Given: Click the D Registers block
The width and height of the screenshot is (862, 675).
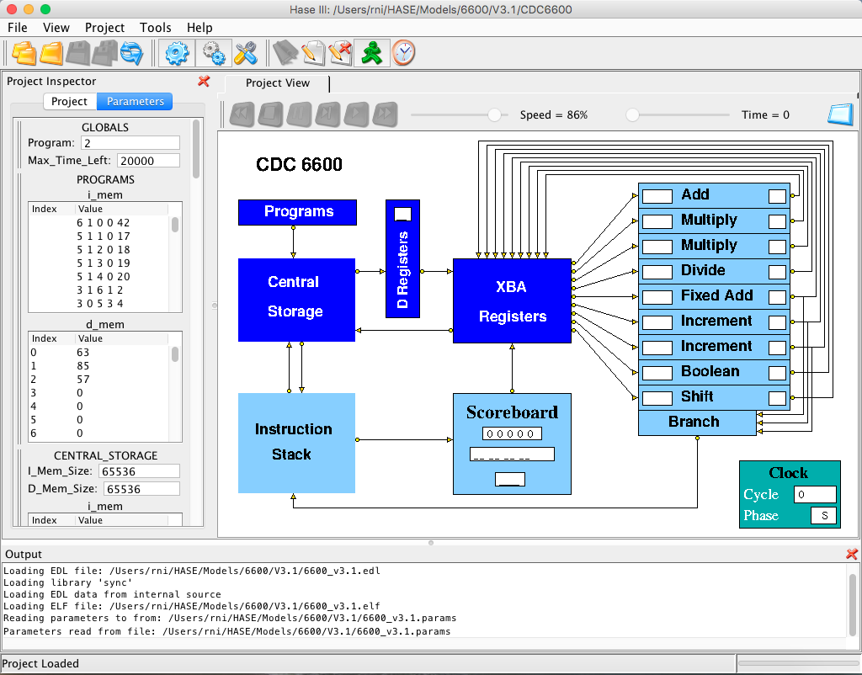Looking at the screenshot, I should click(402, 258).
